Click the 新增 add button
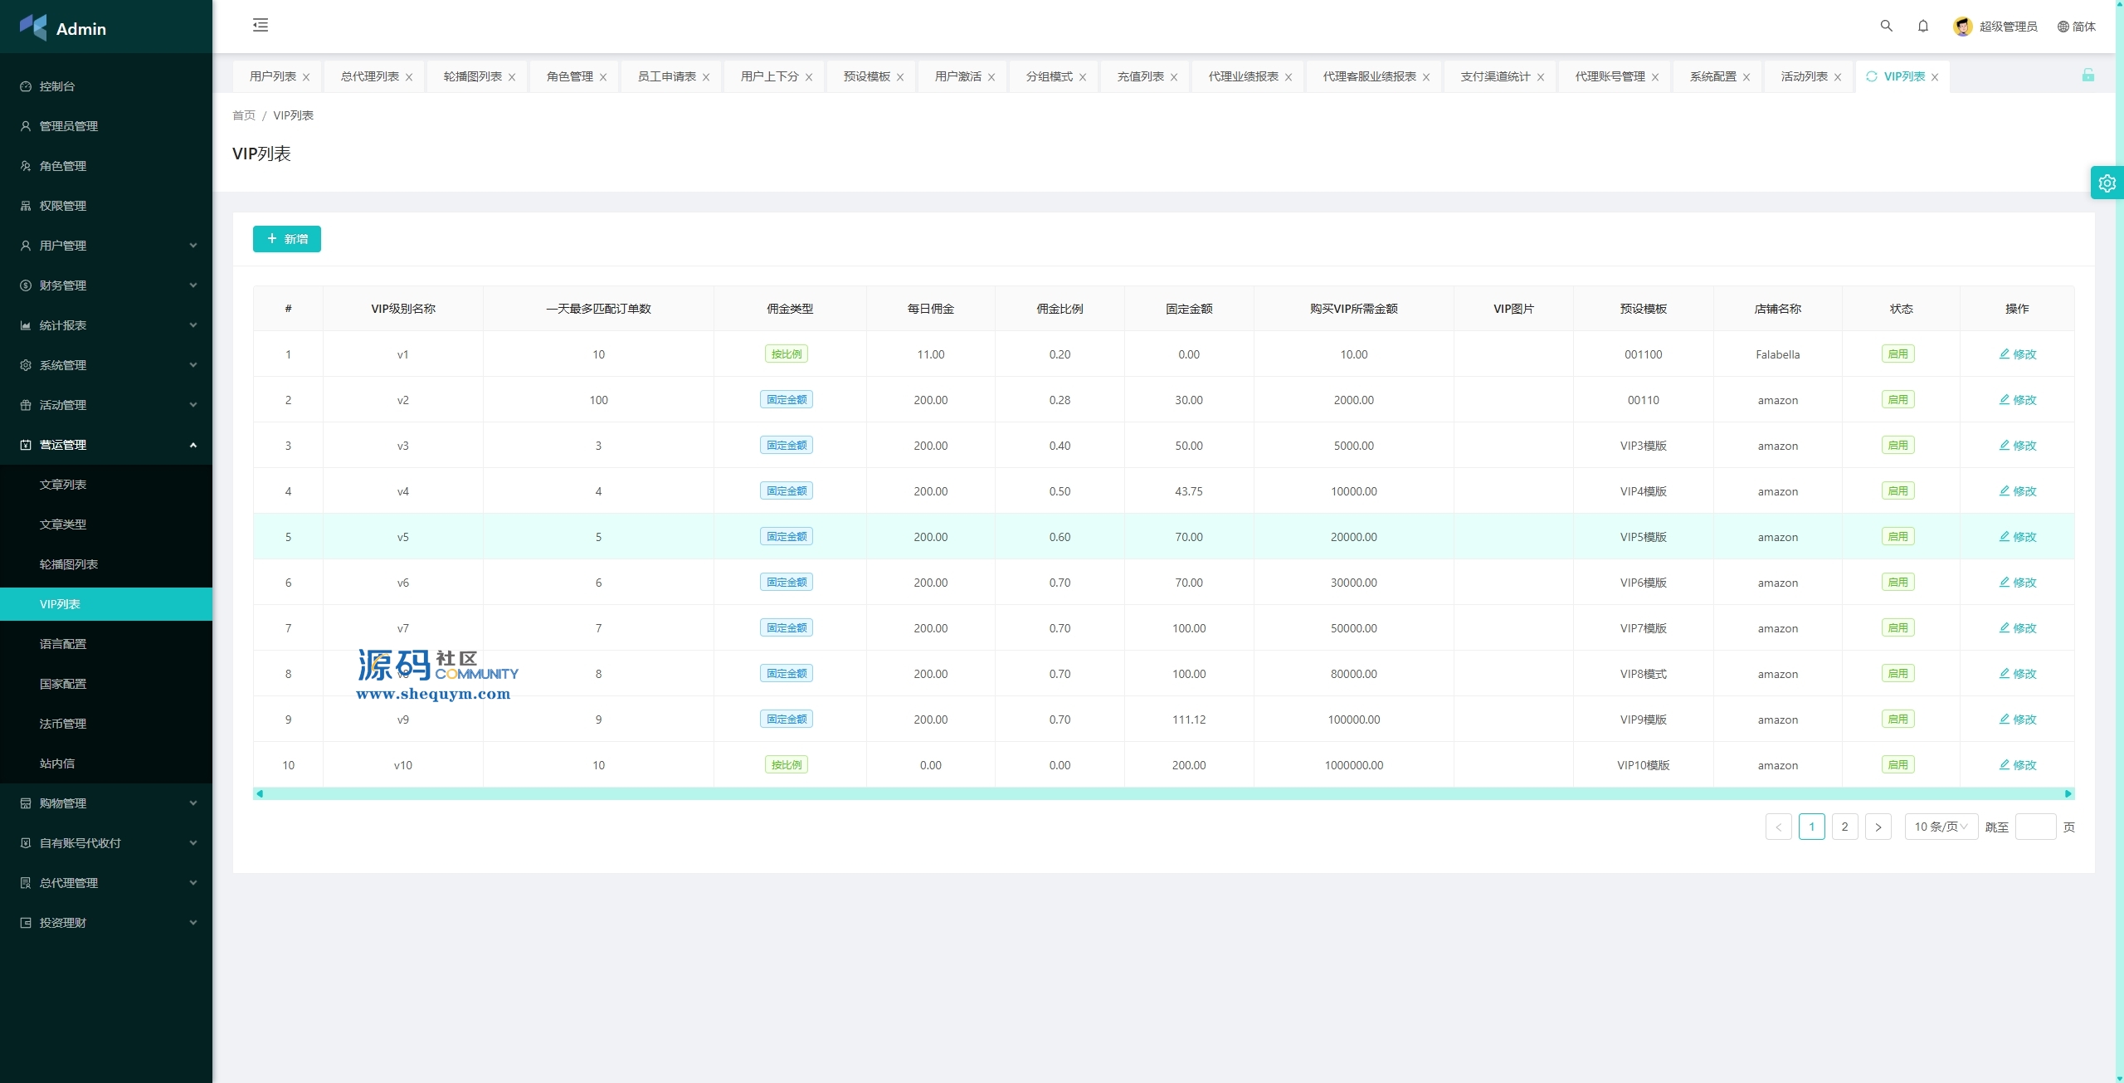This screenshot has height=1083, width=2124. [x=286, y=239]
